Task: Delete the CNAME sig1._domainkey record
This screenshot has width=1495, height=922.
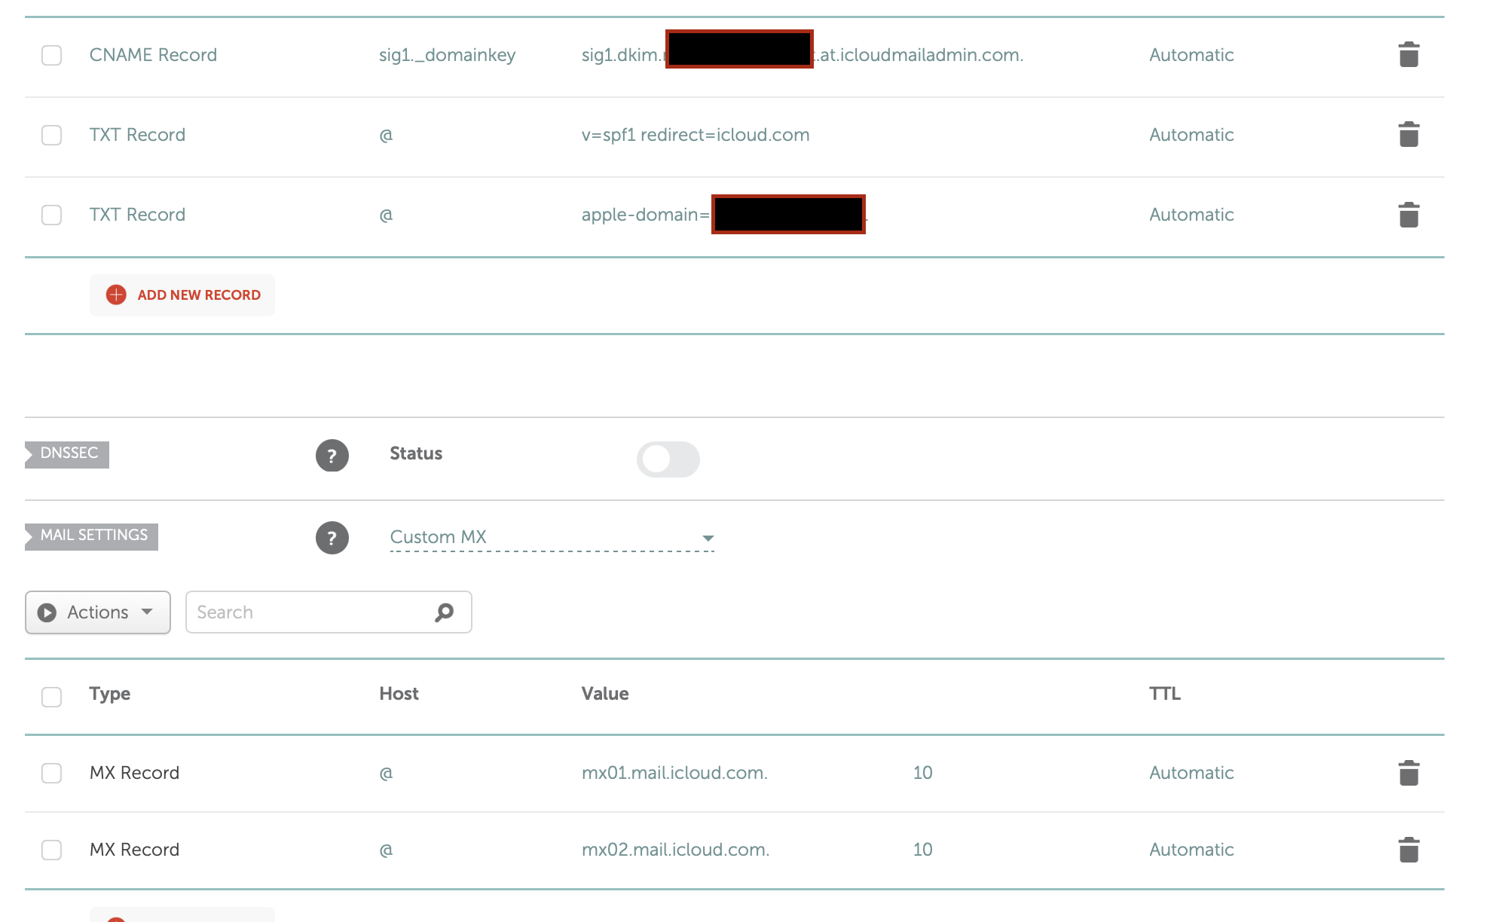Action: (x=1408, y=55)
